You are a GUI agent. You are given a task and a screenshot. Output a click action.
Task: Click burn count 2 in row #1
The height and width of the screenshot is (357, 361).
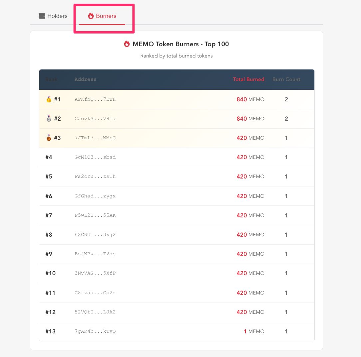286,99
